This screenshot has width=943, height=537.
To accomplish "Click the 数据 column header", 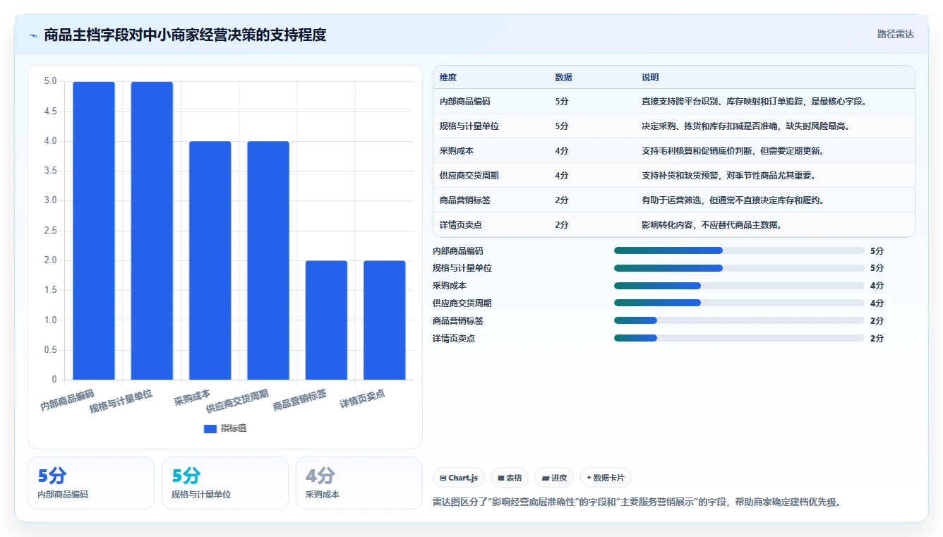I will tap(564, 78).
